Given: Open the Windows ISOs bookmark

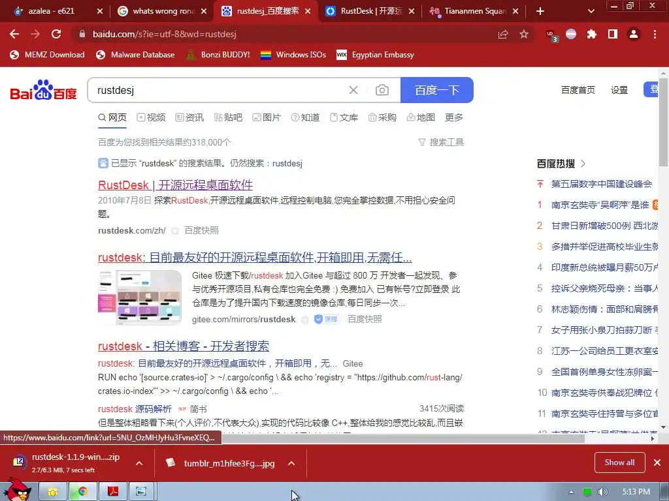Looking at the screenshot, I should click(x=293, y=55).
